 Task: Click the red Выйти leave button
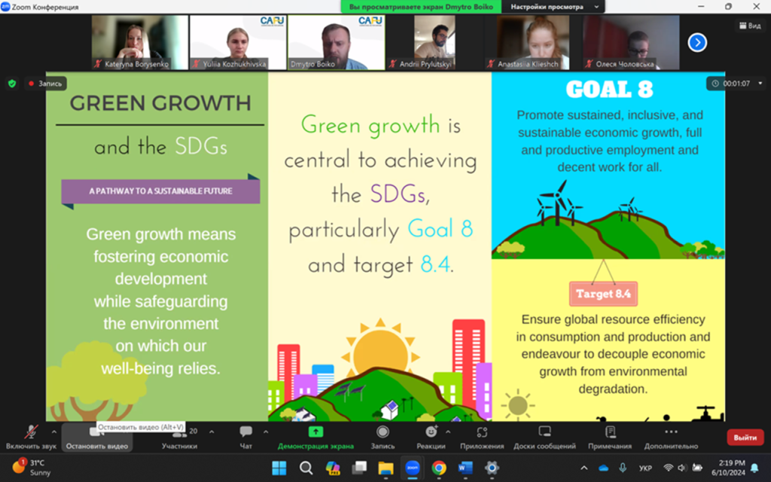pos(745,437)
